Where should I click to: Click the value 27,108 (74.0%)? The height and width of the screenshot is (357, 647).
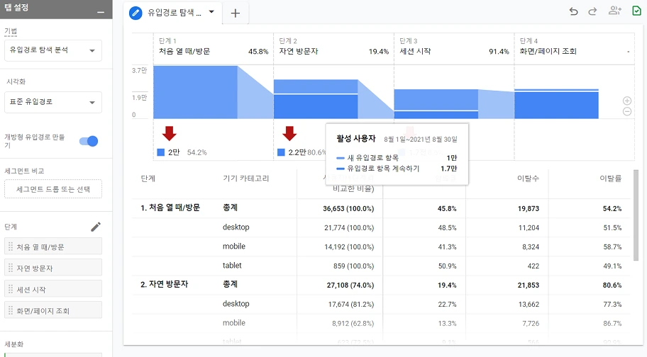(350, 285)
